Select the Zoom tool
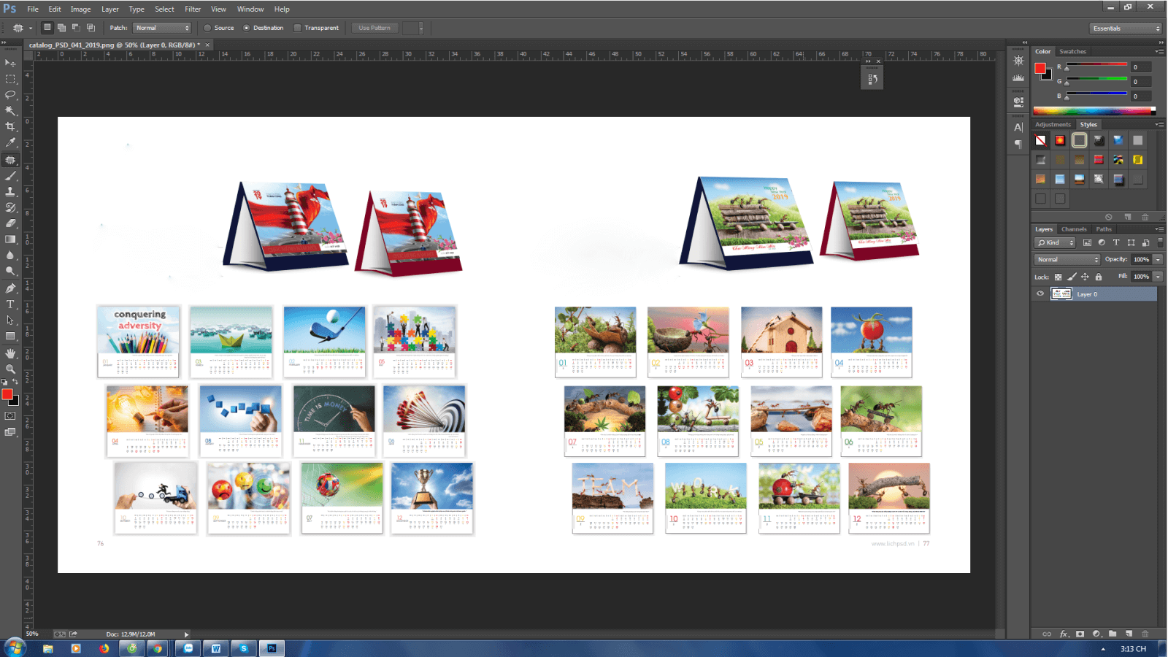1168x657 pixels. click(10, 369)
